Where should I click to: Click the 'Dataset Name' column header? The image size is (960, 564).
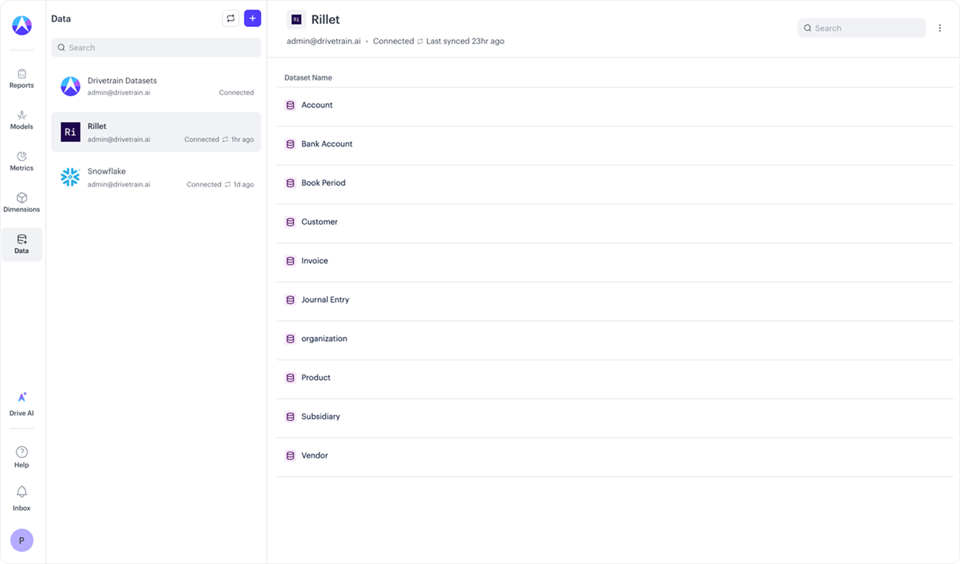coord(308,78)
